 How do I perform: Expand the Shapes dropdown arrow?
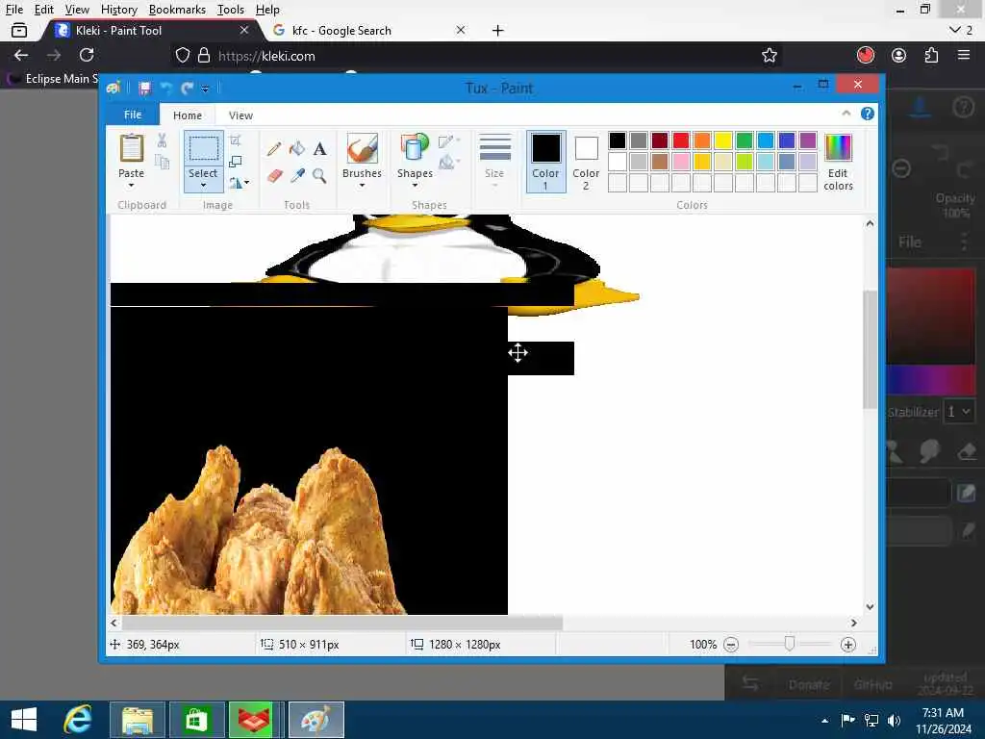point(415,186)
